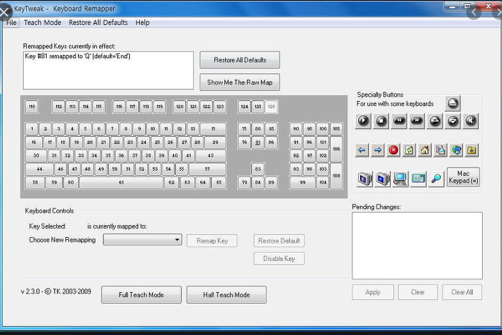Click Show Me The Raw Map
502x335 pixels.
[240, 82]
